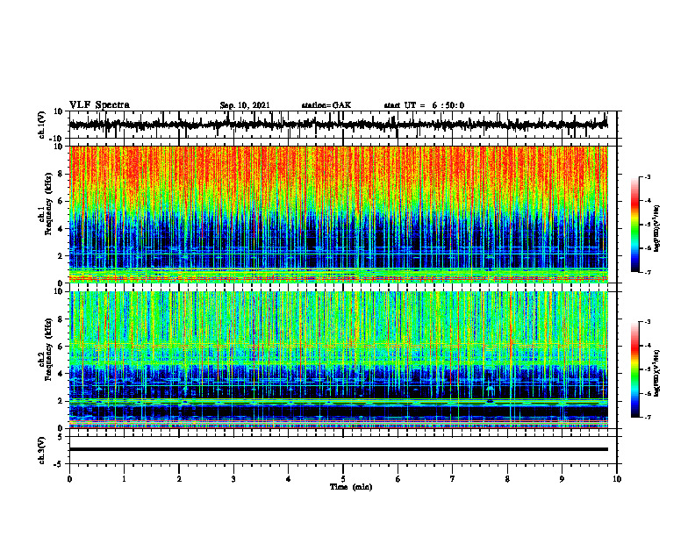Click the 5 minute tick label
The height and width of the screenshot is (537, 695).
tap(343, 479)
